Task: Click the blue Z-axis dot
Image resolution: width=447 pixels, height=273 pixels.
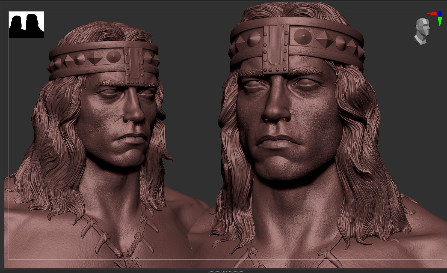Action: pos(440,13)
